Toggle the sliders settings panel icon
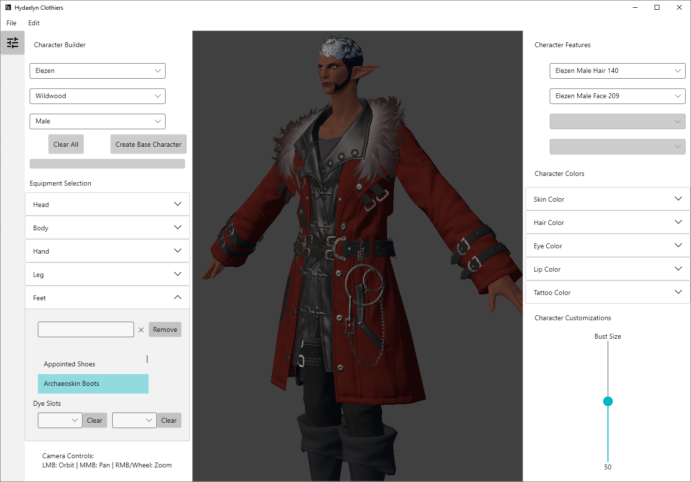The height and width of the screenshot is (482, 691). (13, 43)
